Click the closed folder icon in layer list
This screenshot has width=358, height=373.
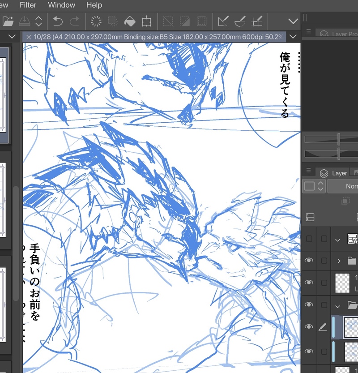(x=352, y=260)
